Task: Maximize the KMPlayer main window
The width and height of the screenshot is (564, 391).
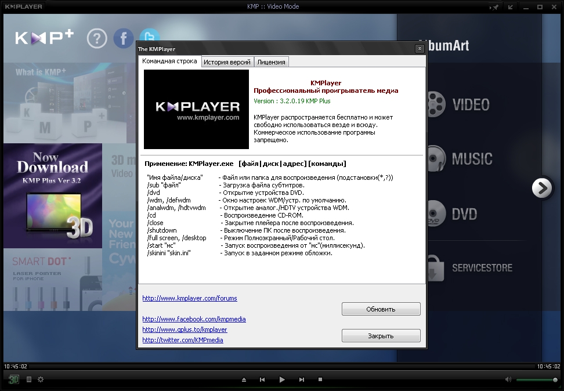Action: tap(540, 7)
